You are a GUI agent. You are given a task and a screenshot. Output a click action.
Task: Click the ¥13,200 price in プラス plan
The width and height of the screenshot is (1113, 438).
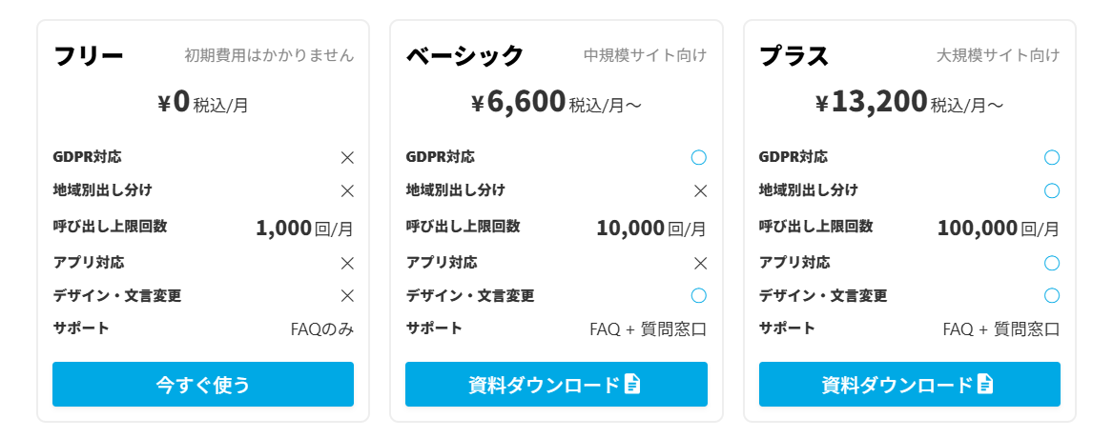(x=873, y=102)
